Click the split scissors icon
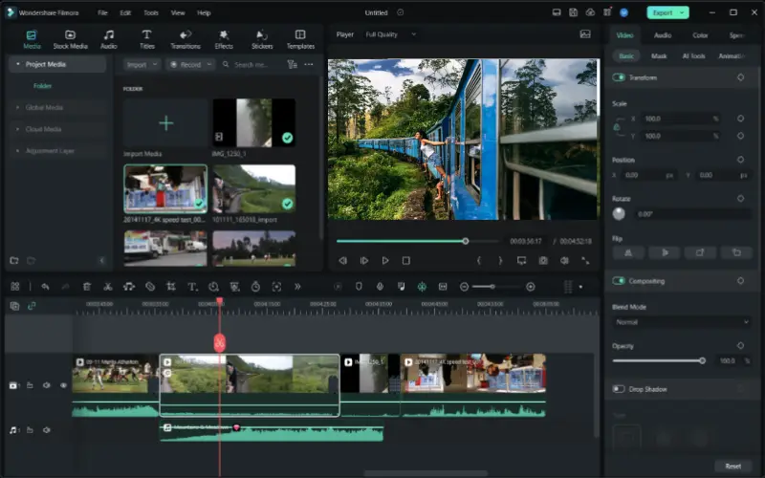The width and height of the screenshot is (765, 478). pyautogui.click(x=108, y=287)
